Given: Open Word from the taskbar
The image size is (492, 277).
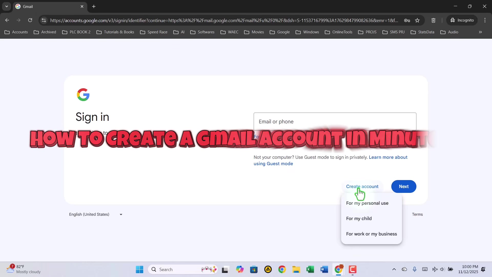Looking at the screenshot, I should pyautogui.click(x=324, y=270).
